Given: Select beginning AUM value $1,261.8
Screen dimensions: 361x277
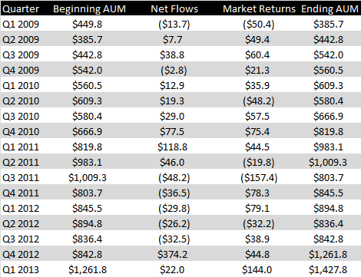Looking at the screenshot, I should pyautogui.click(x=88, y=270).
